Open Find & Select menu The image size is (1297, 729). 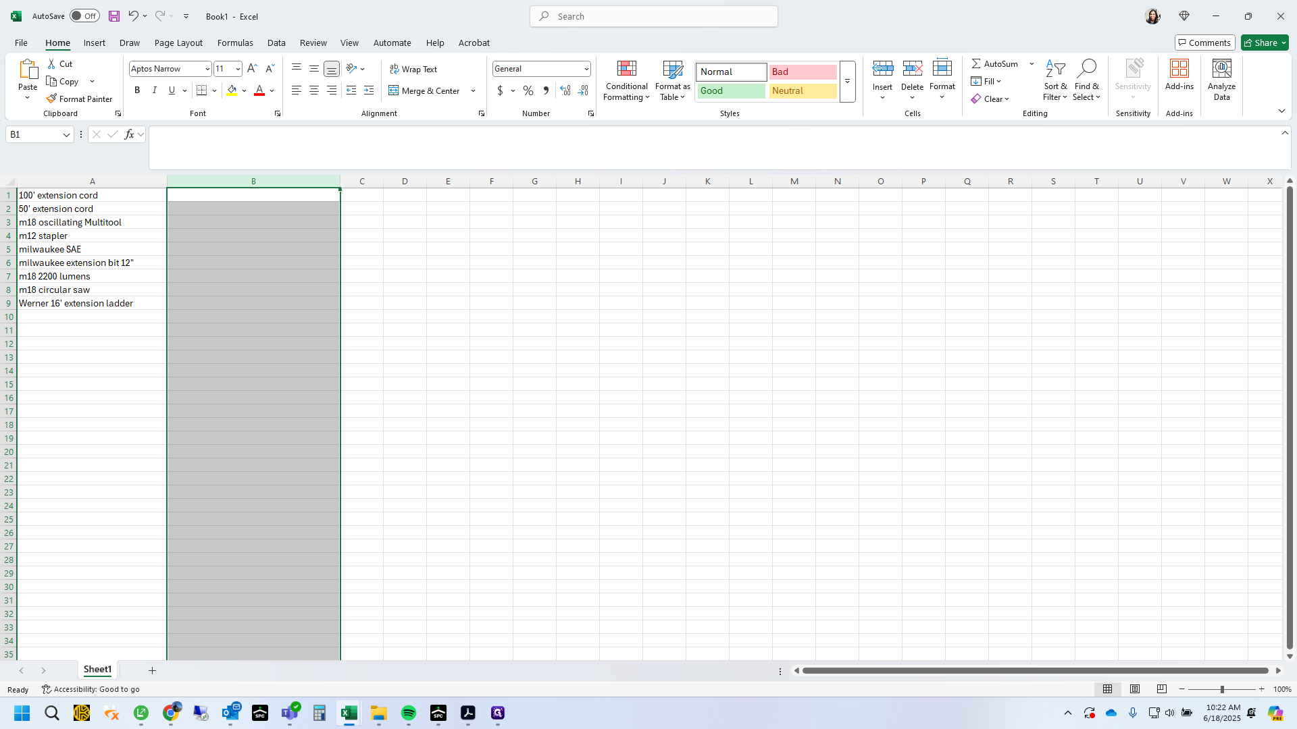pyautogui.click(x=1086, y=80)
